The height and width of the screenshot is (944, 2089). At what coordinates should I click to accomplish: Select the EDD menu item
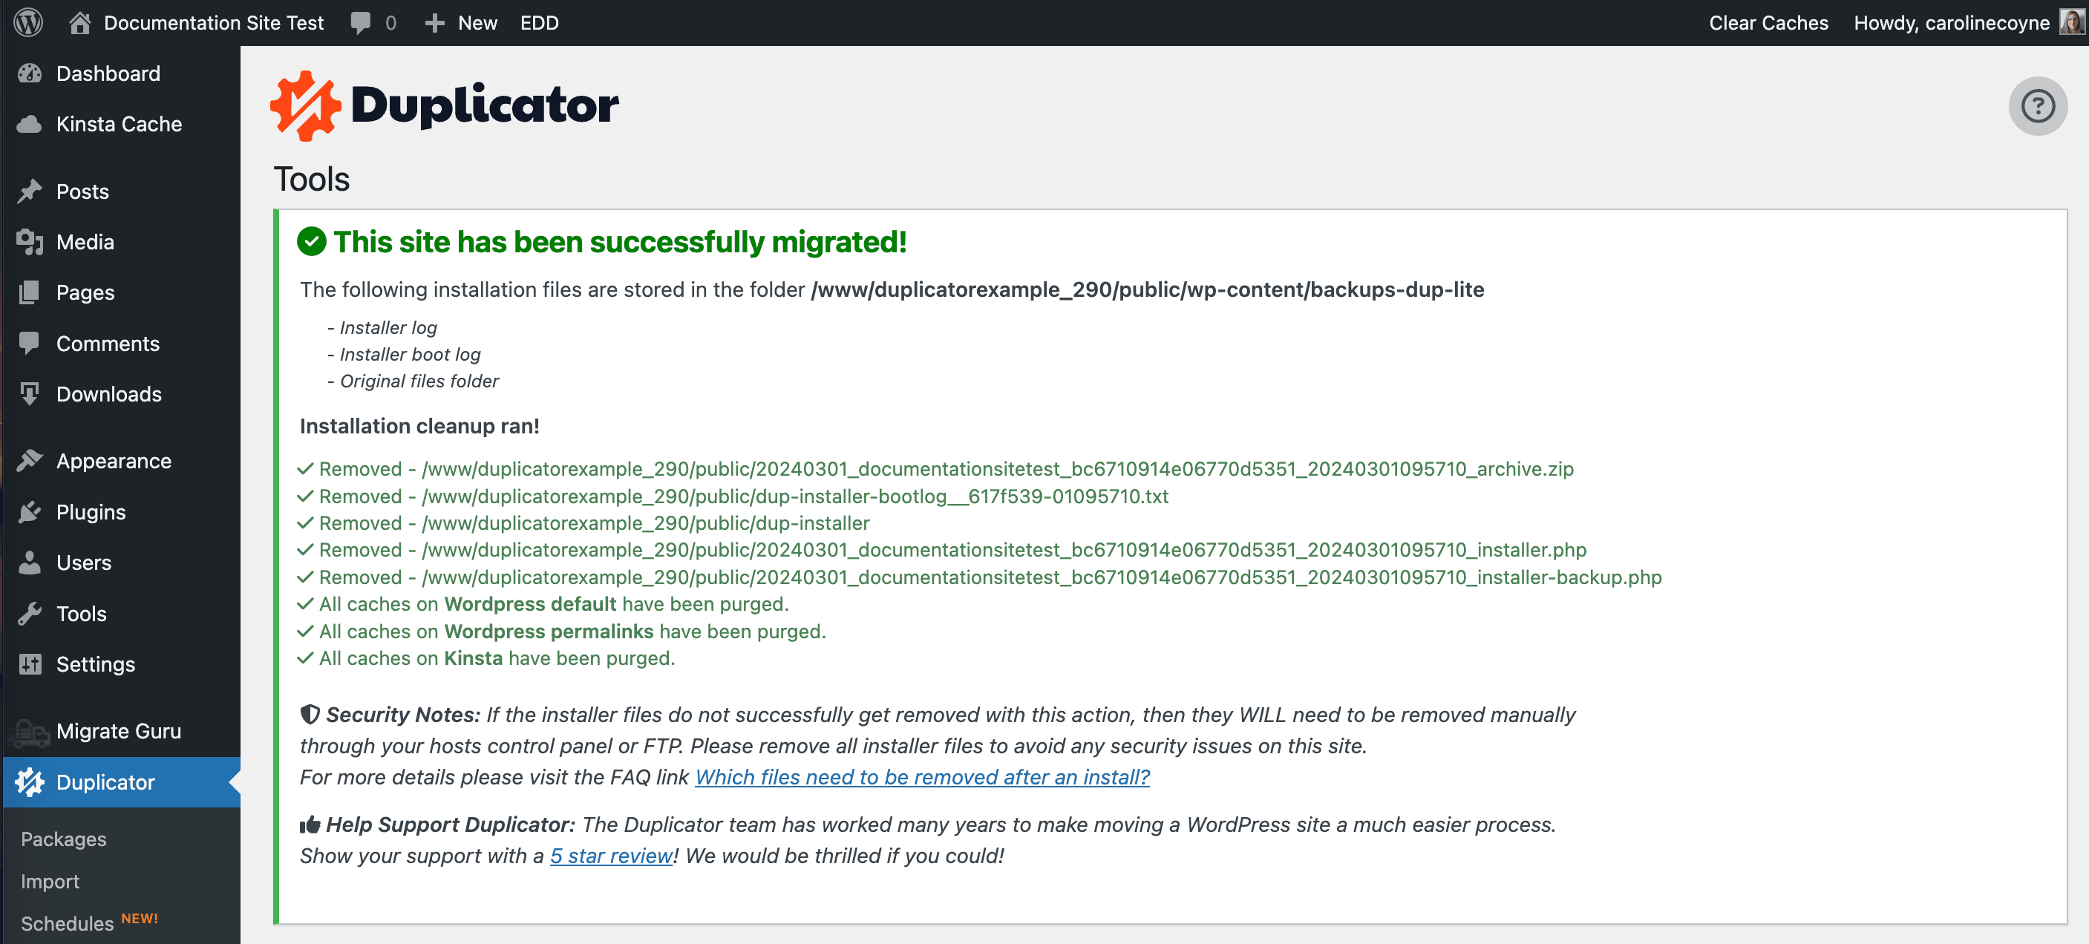point(538,22)
